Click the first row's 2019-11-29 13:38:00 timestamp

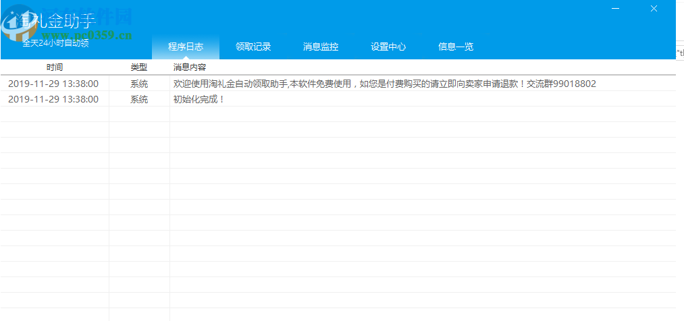coord(53,84)
